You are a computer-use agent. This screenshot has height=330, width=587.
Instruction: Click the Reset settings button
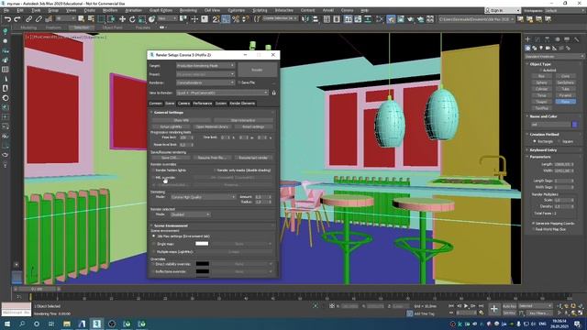[253, 126]
